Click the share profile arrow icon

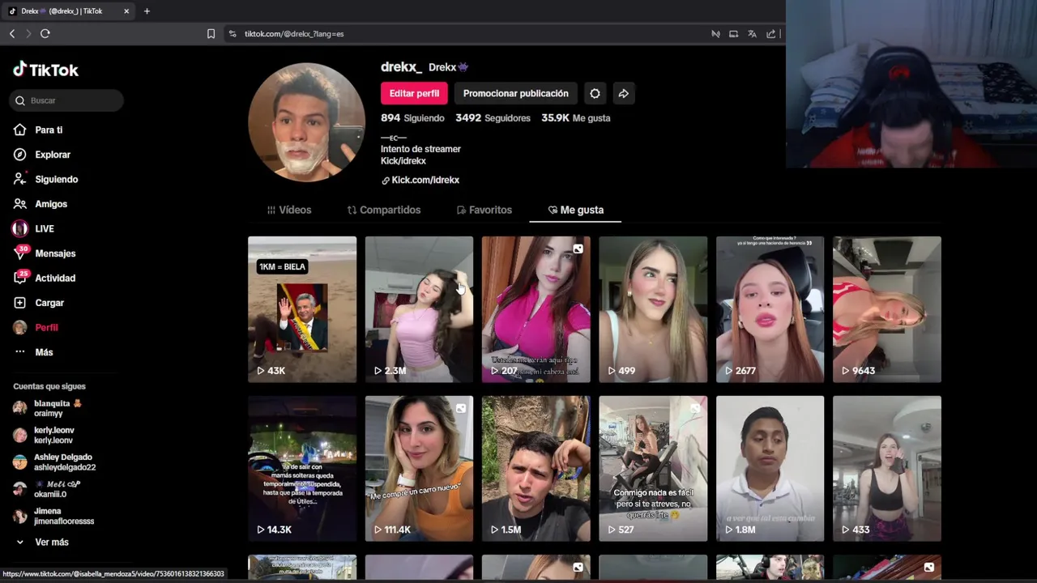point(623,93)
